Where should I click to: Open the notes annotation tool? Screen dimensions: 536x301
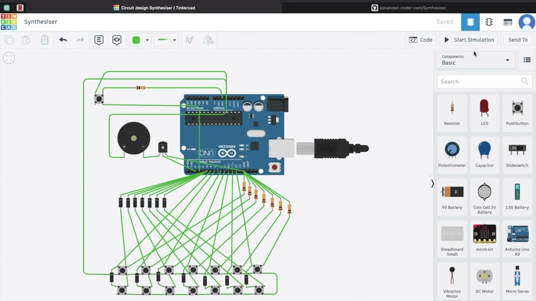click(99, 40)
